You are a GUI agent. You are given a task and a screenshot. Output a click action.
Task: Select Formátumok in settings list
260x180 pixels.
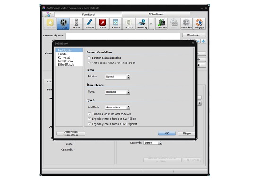(x=69, y=61)
